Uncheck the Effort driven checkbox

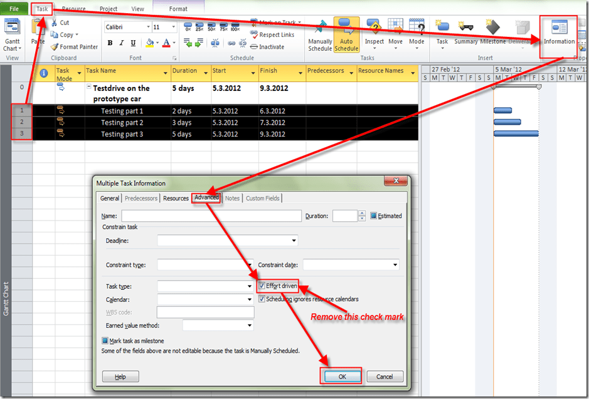tap(262, 286)
